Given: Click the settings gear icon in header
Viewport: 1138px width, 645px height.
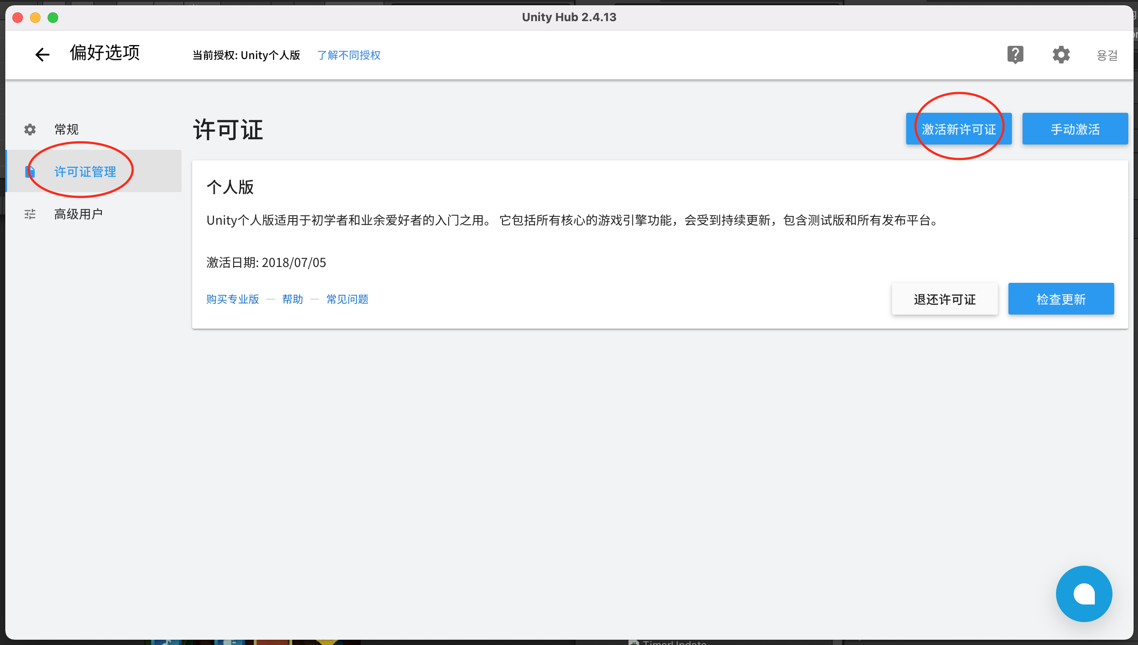Looking at the screenshot, I should (1061, 55).
